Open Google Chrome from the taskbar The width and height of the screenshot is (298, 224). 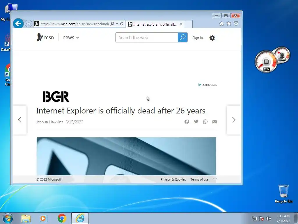click(62, 218)
